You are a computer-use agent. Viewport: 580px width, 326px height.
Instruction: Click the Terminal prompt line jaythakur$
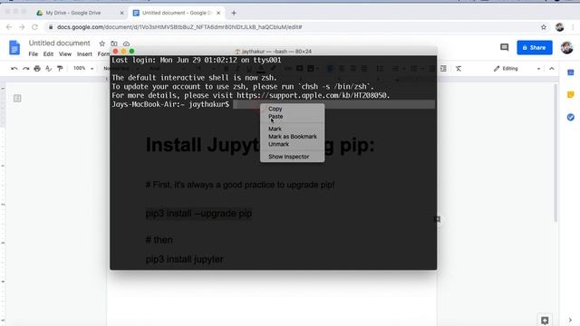tap(170, 104)
